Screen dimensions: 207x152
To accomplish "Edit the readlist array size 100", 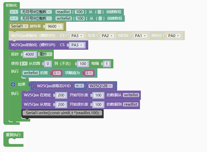I will point(79,12).
